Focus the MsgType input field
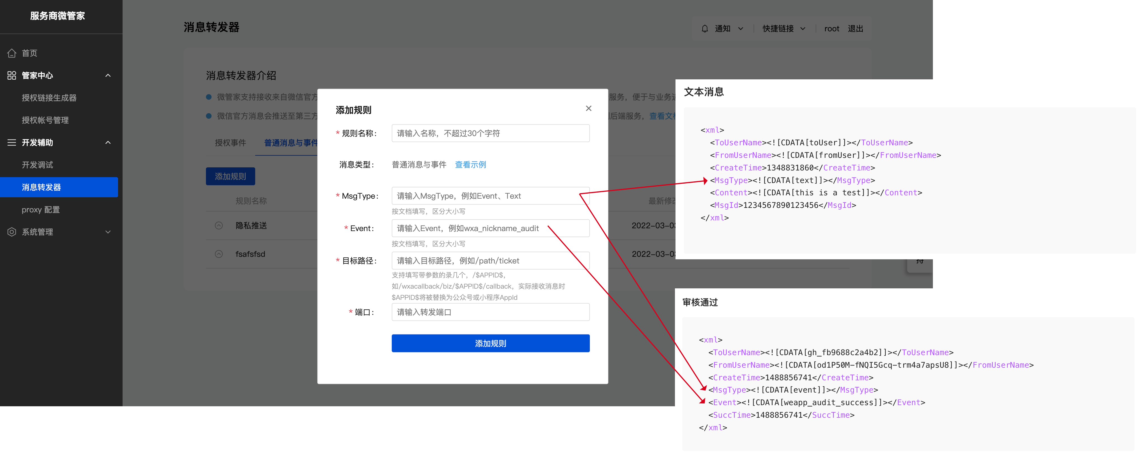Screen dimensions: 1140x456 (490, 196)
